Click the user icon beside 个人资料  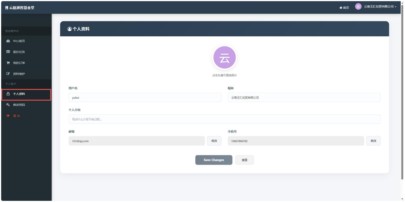coord(8,94)
